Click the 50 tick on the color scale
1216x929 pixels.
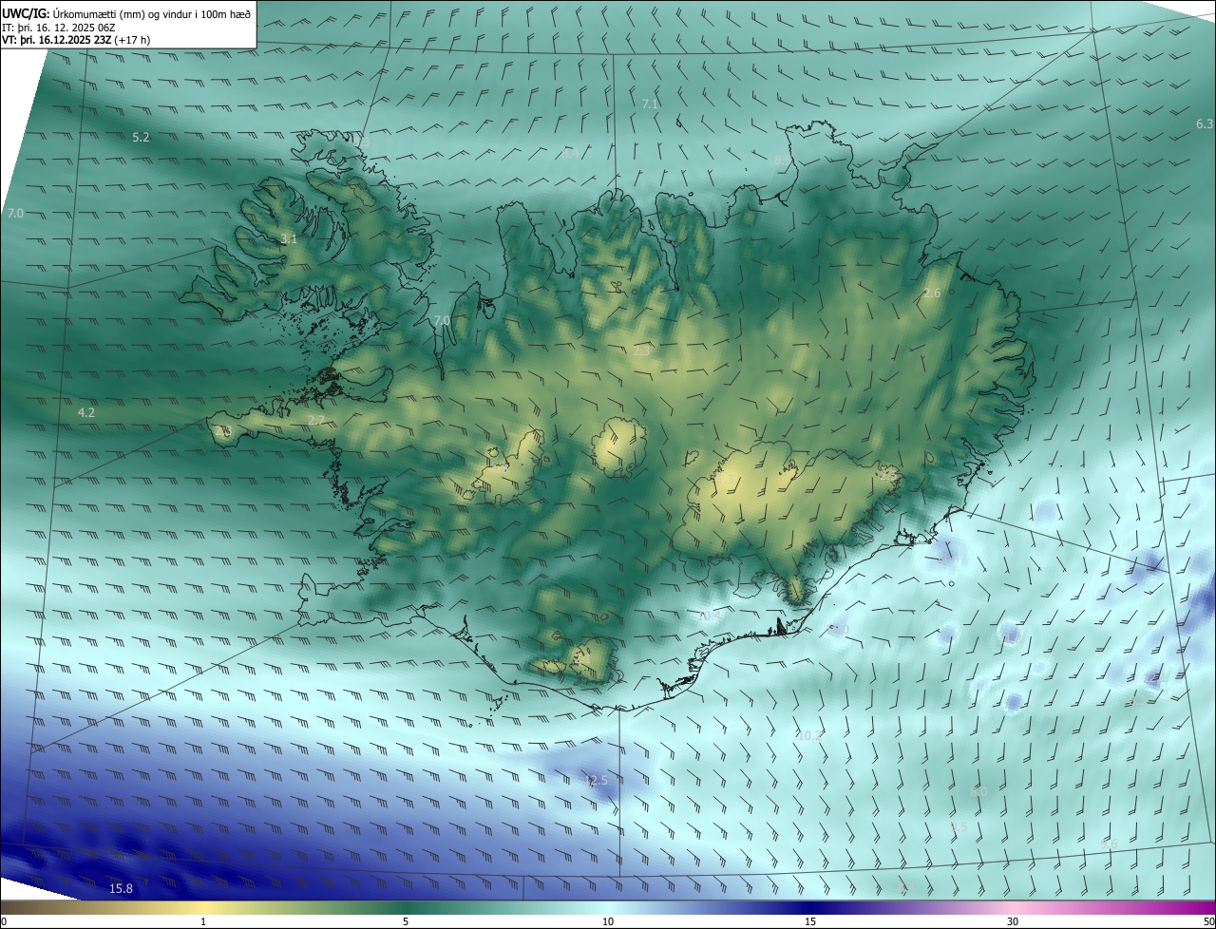coord(1208,921)
